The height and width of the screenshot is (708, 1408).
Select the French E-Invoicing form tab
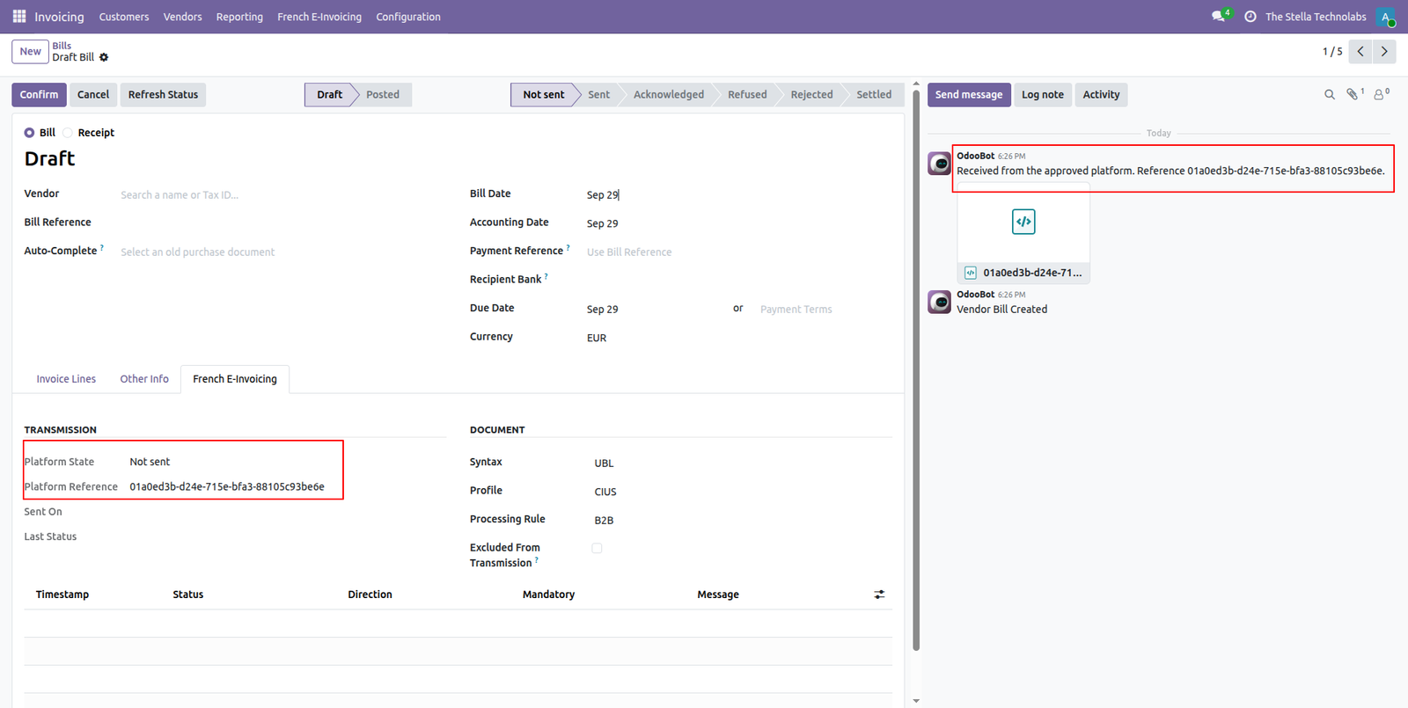pyautogui.click(x=235, y=379)
